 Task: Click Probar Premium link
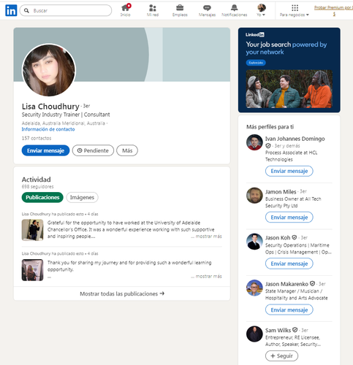tap(333, 11)
